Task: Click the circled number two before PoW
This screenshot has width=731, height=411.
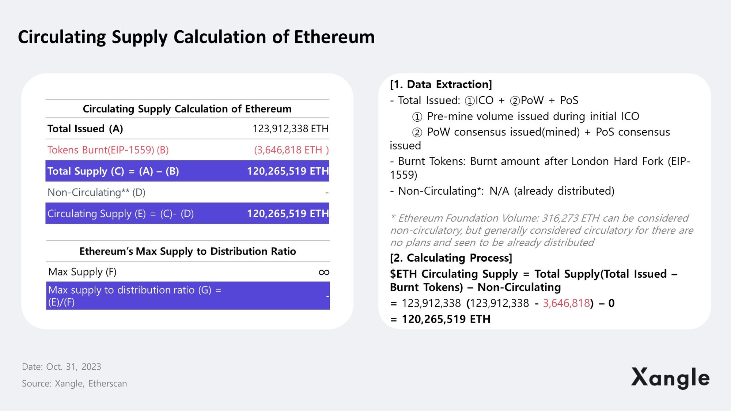Action: [515, 101]
